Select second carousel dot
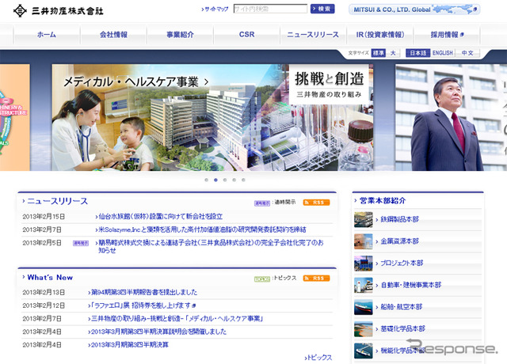507x364 pixels. (215, 180)
